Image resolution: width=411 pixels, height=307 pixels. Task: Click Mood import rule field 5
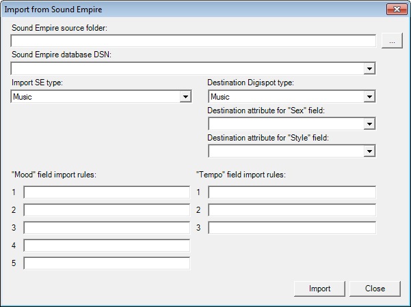[x=107, y=263]
